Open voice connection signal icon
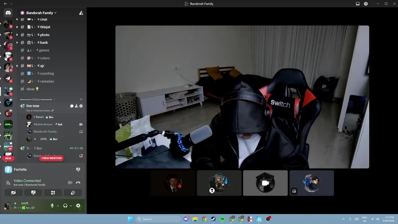The image size is (398, 224). point(8,183)
